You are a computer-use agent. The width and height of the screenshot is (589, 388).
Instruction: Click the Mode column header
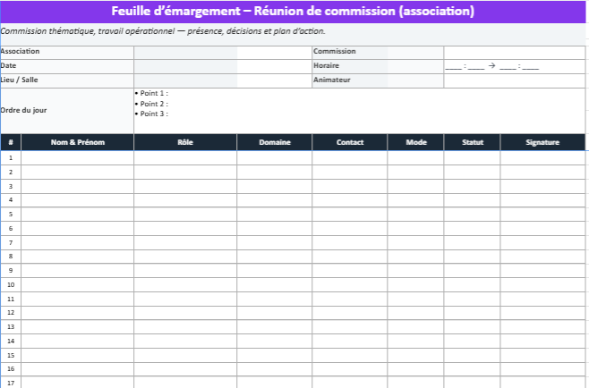tap(415, 142)
